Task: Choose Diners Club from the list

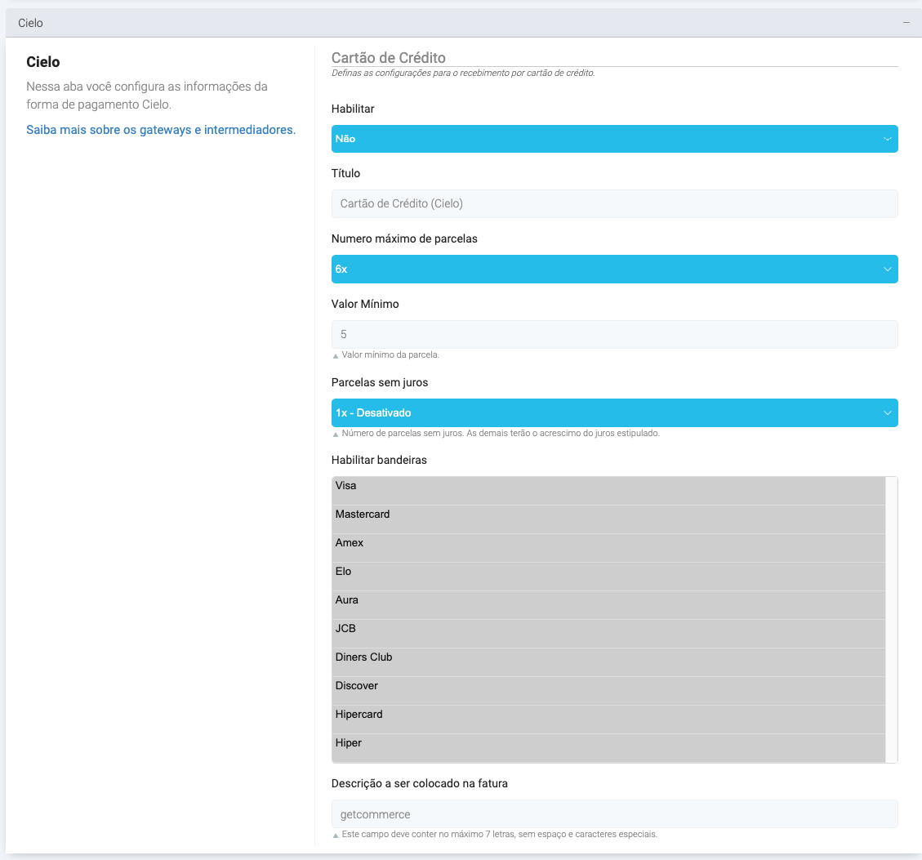Action: [608, 657]
